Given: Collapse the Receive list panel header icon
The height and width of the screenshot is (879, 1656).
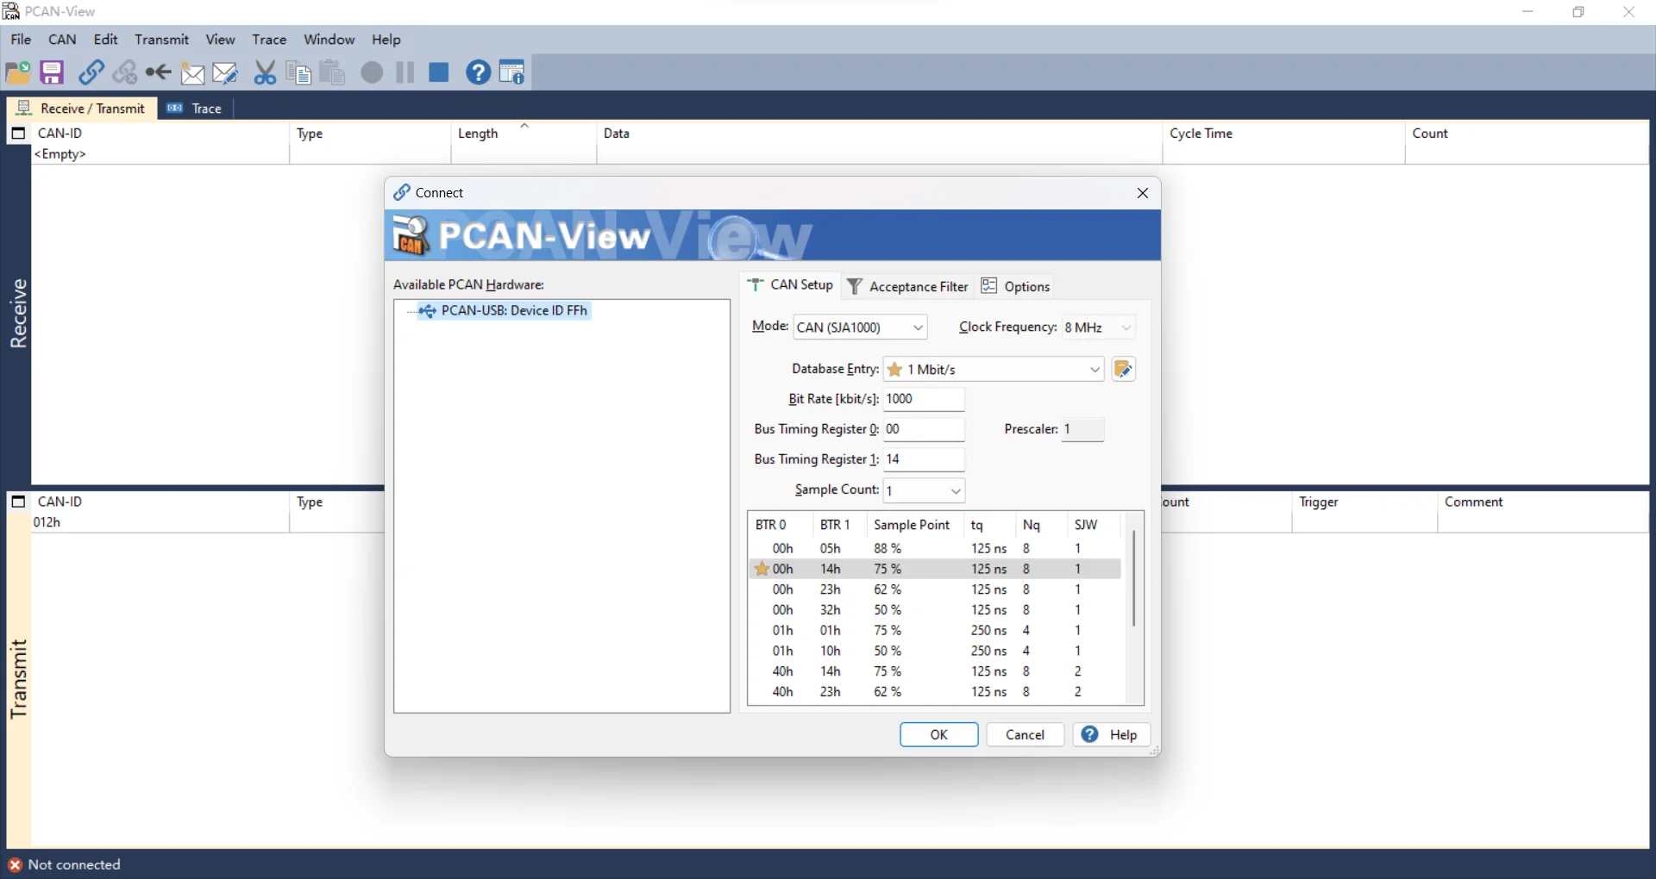Looking at the screenshot, I should (x=18, y=134).
